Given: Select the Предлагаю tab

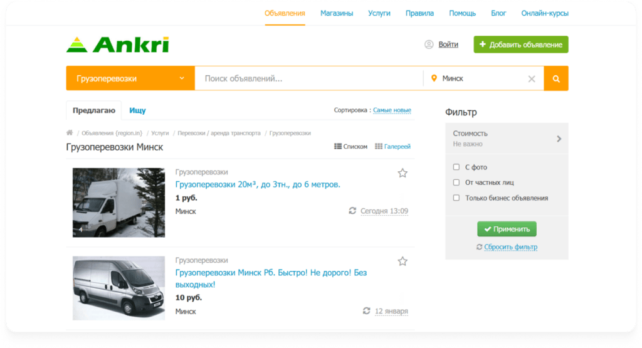Looking at the screenshot, I should click(94, 110).
